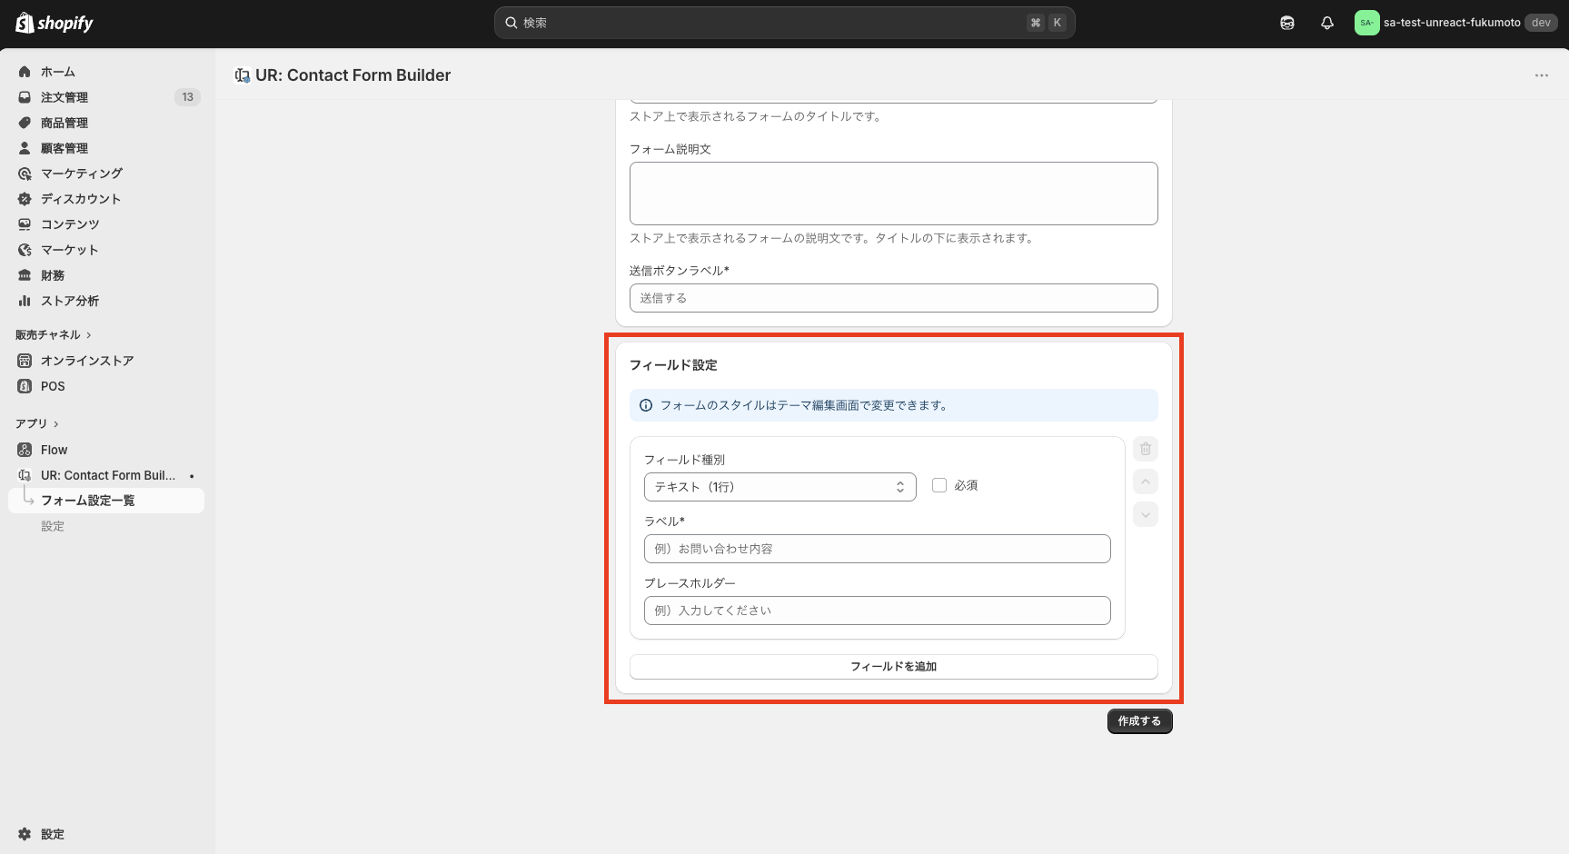Move the field down with arrow
Screen dimensions: 1569x854
1146,515
